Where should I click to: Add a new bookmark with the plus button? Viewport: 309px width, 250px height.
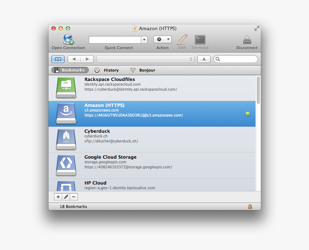tap(58, 197)
